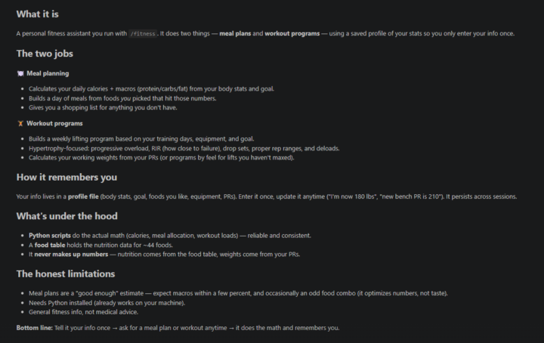
Task: Click the bold 'meal plans' text
Action: (x=235, y=34)
